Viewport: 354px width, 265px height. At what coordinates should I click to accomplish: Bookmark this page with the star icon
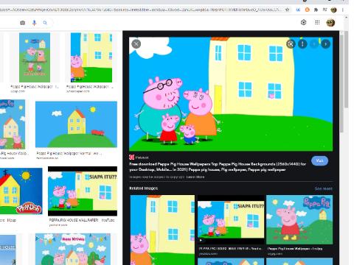point(287,10)
